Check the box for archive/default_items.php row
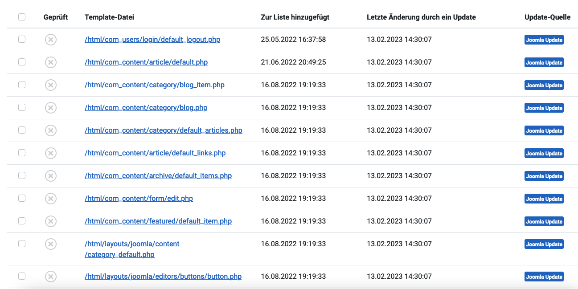 point(22,175)
